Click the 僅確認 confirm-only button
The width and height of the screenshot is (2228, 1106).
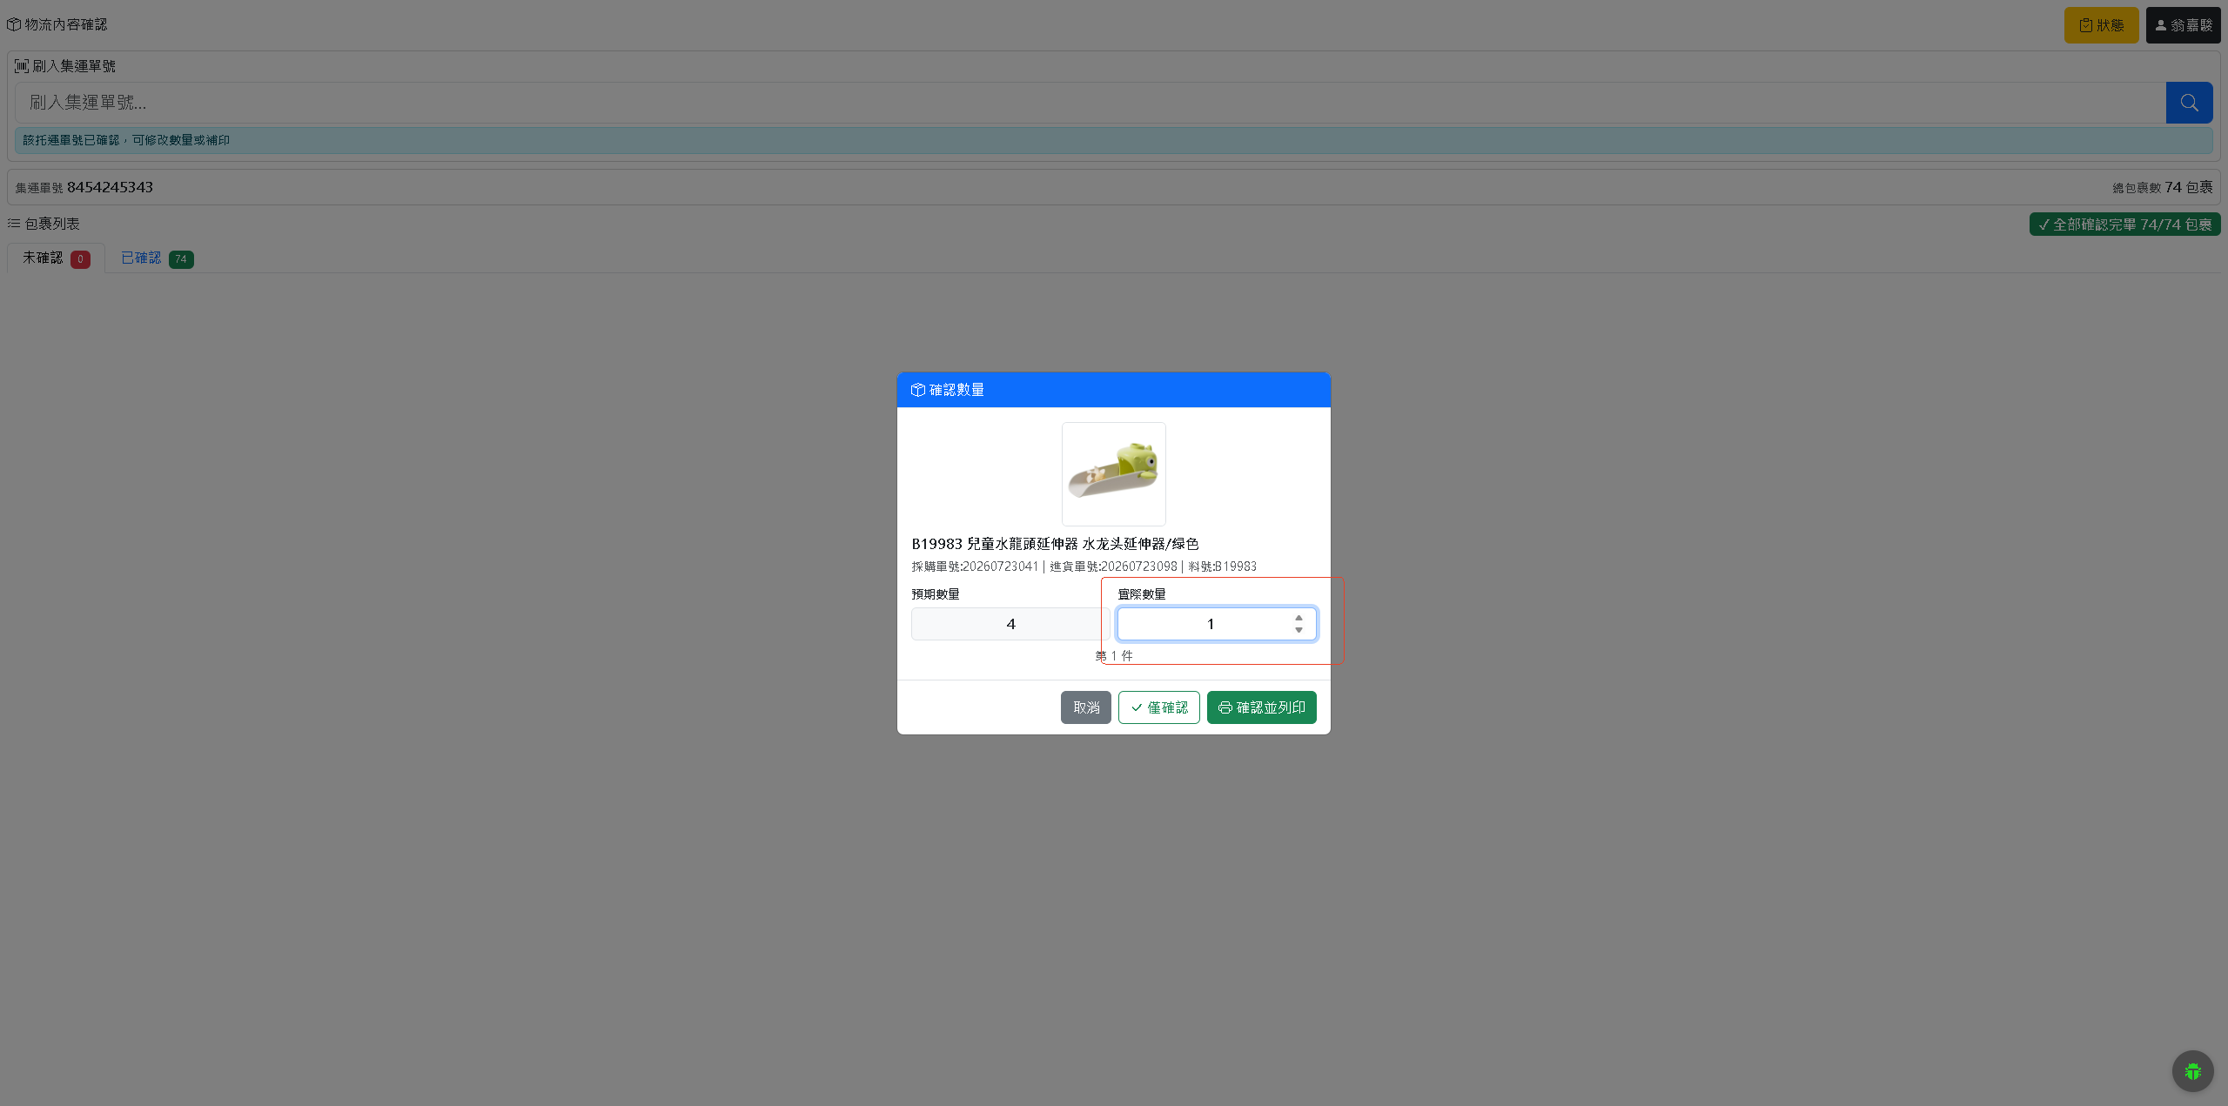pos(1158,707)
